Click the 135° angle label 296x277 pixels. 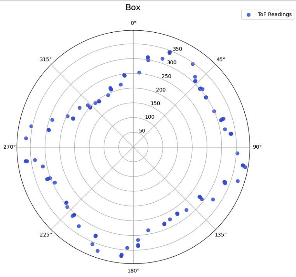221,235
